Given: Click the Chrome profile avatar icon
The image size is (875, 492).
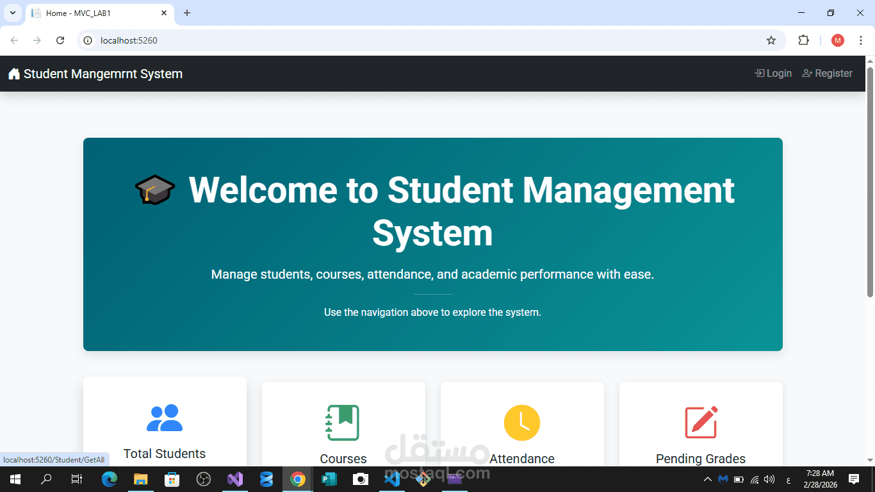Looking at the screenshot, I should point(837,40).
